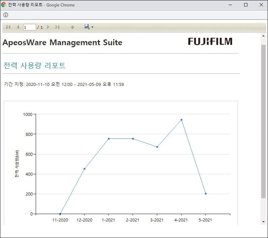The height and width of the screenshot is (238, 268).
Task: Jump to the last report page
Action: pos(57,27)
